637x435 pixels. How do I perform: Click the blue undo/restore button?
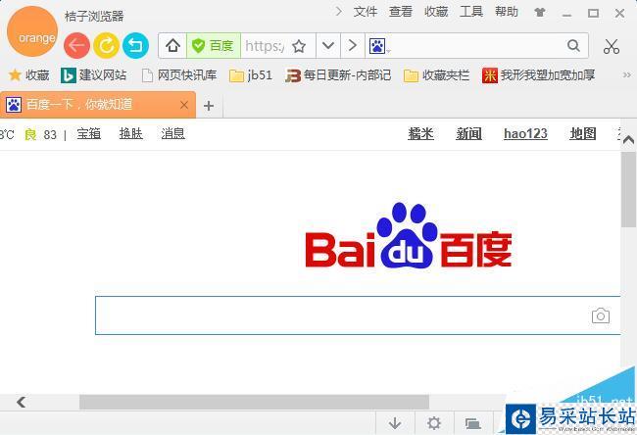[x=135, y=45]
